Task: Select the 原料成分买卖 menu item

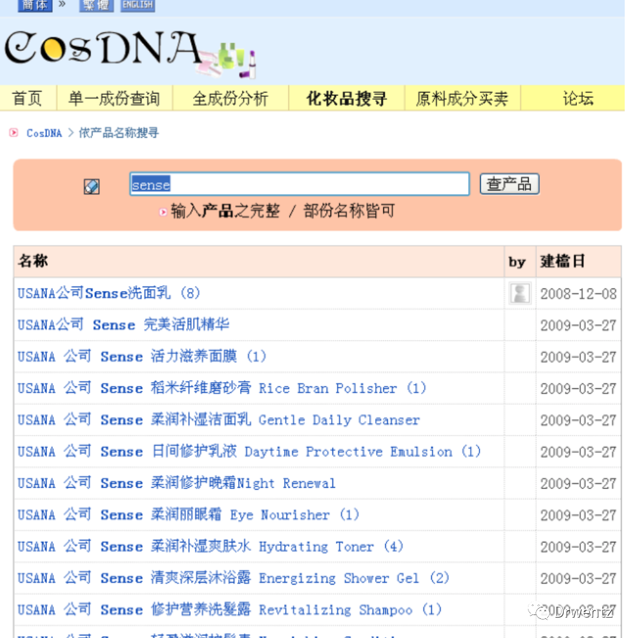Action: [463, 98]
